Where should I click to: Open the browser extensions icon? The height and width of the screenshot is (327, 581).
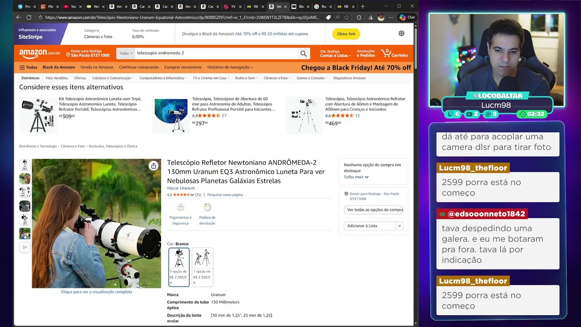359,17
